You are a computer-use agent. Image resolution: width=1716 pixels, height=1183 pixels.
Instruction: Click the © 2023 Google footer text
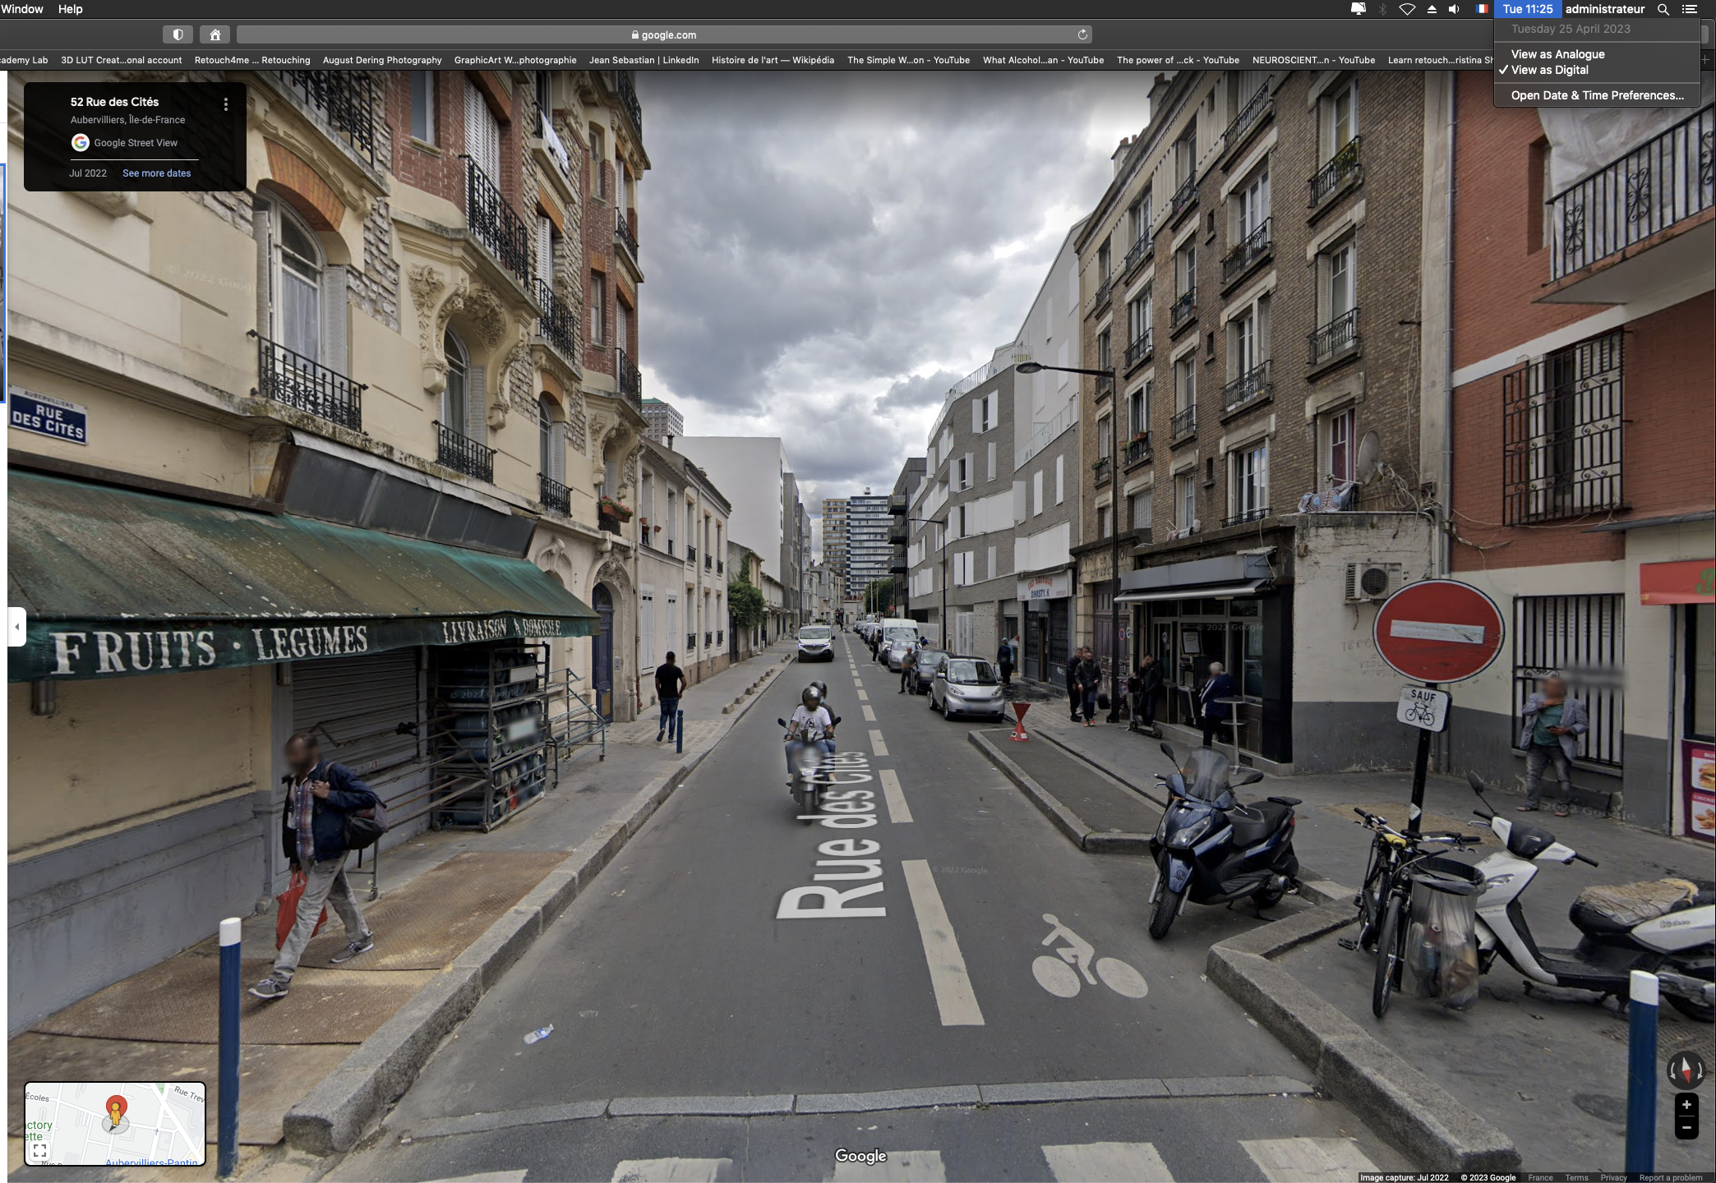(x=1488, y=1177)
